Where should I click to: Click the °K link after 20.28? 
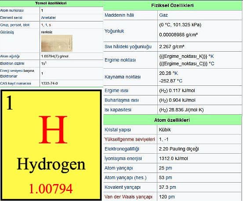175,73
